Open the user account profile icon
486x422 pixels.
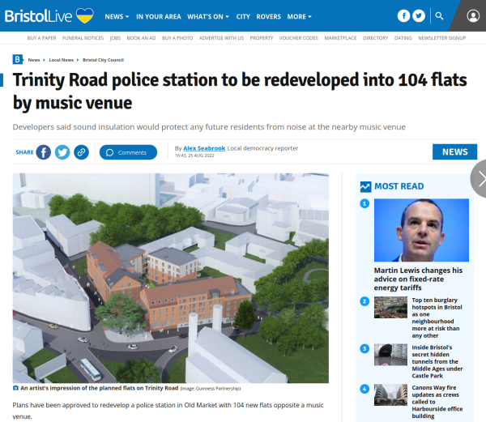[474, 16]
